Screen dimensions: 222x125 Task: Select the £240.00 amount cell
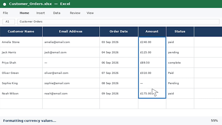click(x=152, y=42)
